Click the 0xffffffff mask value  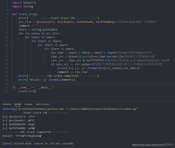point(94,61)
